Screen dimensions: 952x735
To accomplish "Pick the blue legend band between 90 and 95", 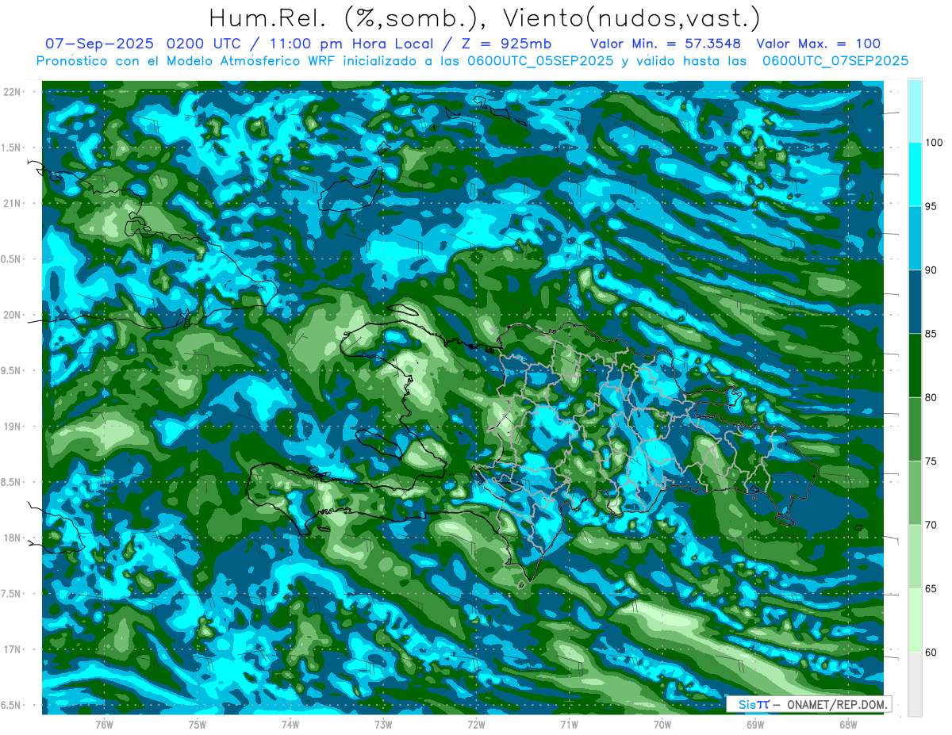I will [x=915, y=238].
